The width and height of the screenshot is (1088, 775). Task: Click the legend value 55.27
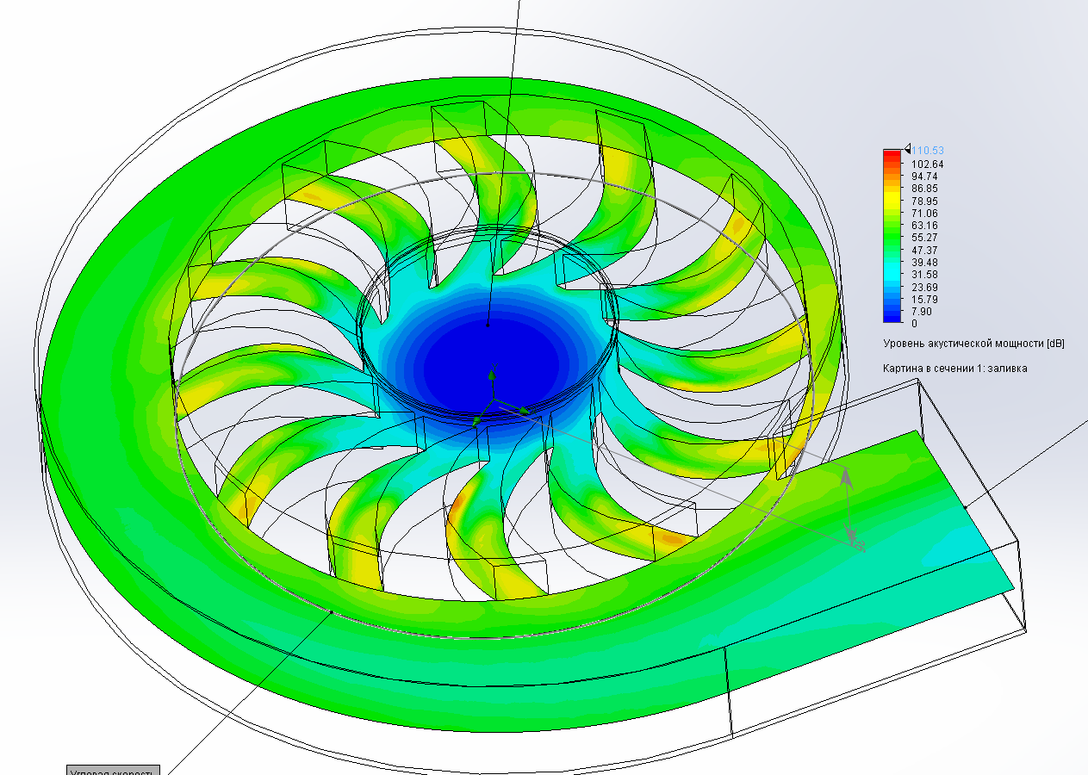(926, 237)
